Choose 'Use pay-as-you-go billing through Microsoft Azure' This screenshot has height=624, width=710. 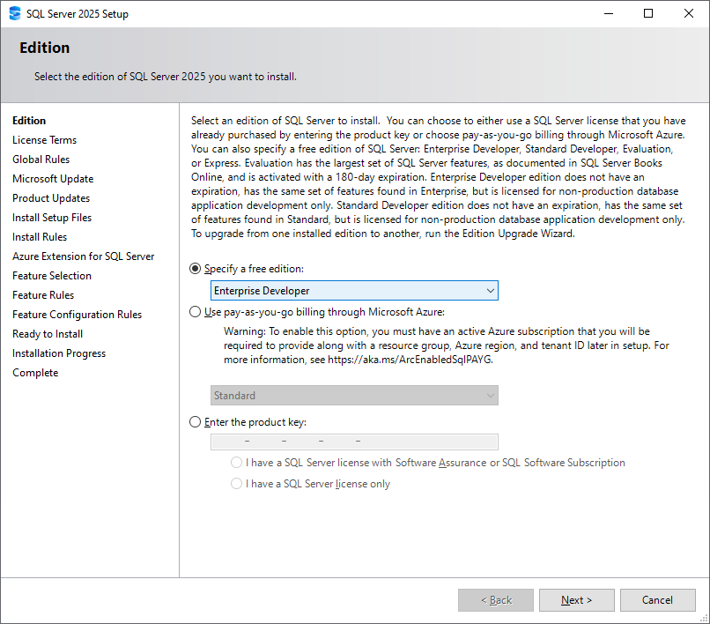click(x=195, y=312)
